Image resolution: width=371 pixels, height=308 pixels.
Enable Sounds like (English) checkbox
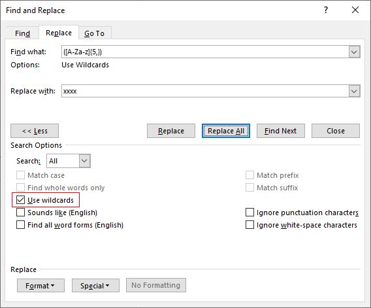(x=21, y=213)
